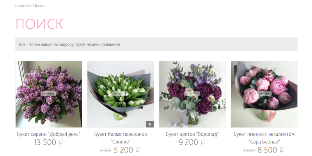
Task: Go to Главная in the breadcrumb
Action: (x=23, y=5)
